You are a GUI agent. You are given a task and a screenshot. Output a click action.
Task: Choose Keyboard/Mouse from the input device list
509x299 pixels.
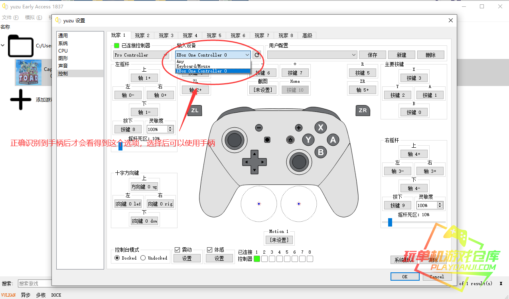click(x=193, y=66)
